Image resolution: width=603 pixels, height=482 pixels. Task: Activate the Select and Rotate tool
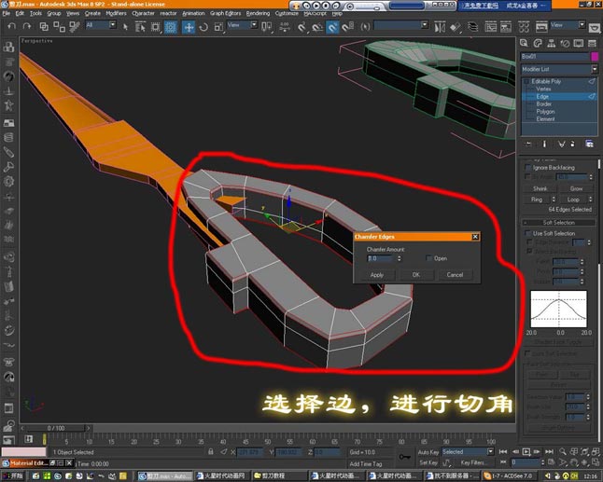[203, 27]
